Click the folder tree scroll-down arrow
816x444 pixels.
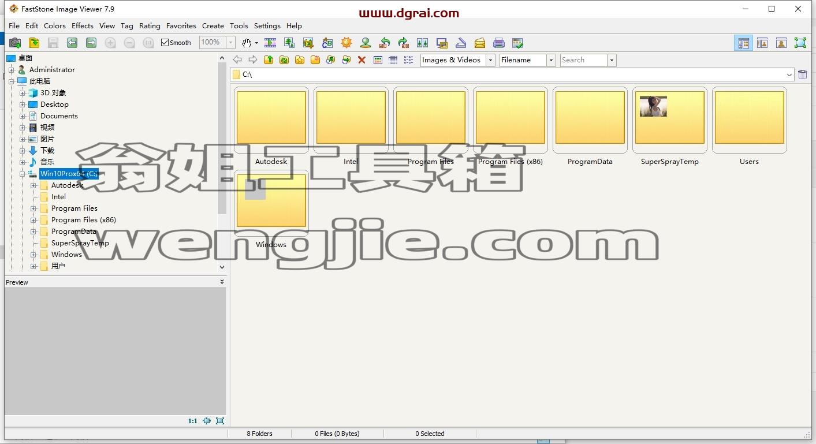click(x=222, y=267)
